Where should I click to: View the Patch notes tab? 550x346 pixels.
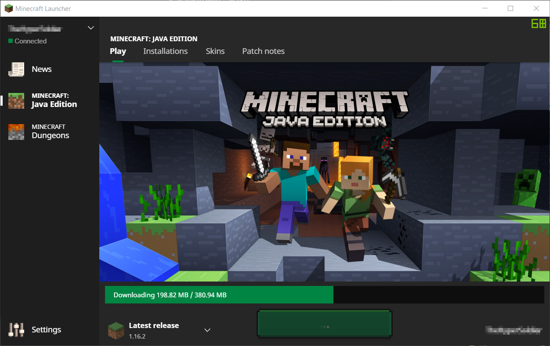(263, 51)
